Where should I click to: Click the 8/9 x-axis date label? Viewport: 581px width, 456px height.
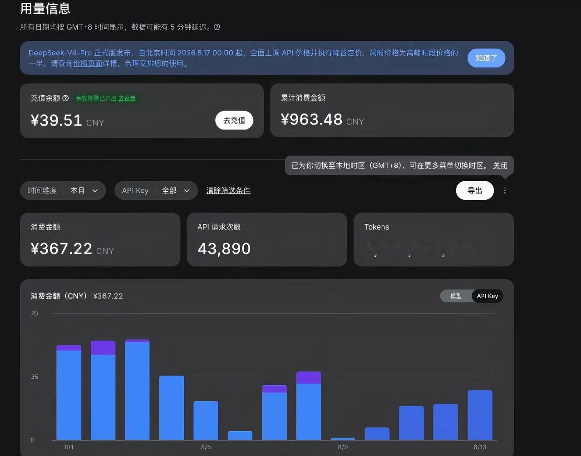click(343, 447)
